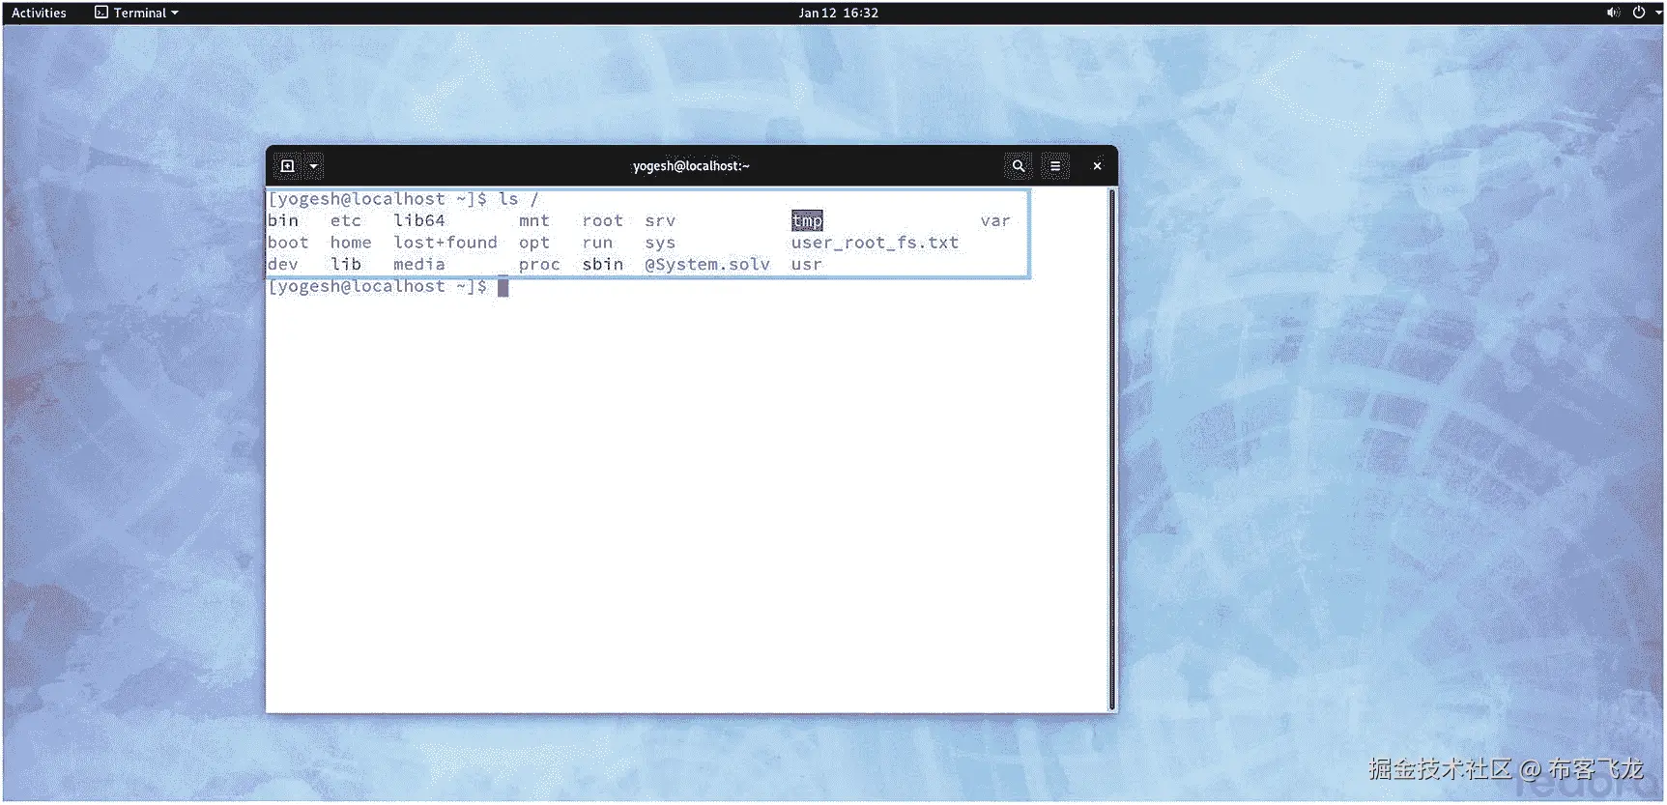Open a new terminal tab
The image size is (1667, 805).
point(287,166)
